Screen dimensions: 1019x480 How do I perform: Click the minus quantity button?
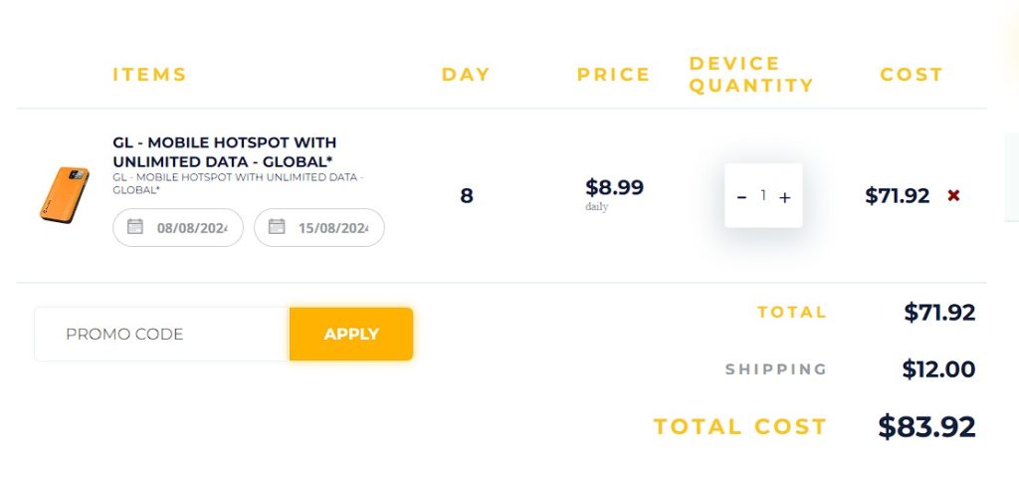pos(741,196)
